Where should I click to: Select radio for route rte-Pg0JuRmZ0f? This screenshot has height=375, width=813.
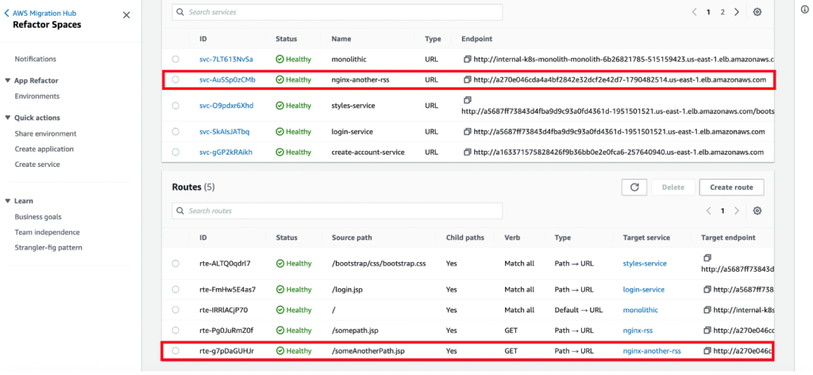pyautogui.click(x=175, y=330)
